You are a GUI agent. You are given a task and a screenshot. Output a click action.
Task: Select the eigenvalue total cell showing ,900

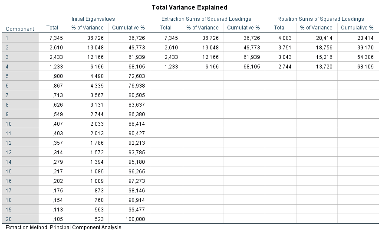[x=52, y=76]
